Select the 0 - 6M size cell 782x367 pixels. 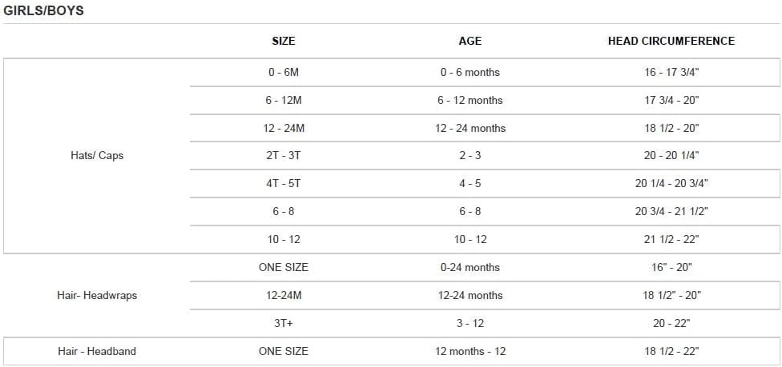tap(284, 72)
